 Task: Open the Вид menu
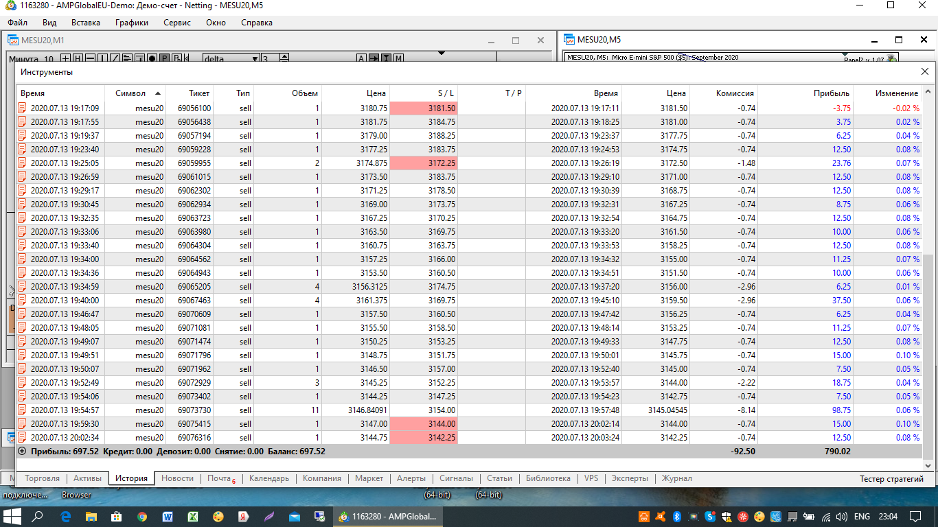(x=49, y=23)
